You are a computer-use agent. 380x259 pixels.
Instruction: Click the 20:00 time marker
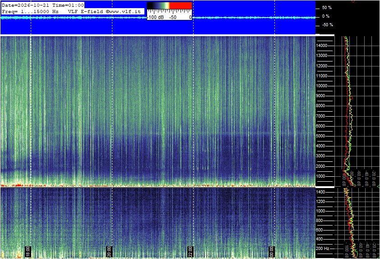tap(109, 252)
